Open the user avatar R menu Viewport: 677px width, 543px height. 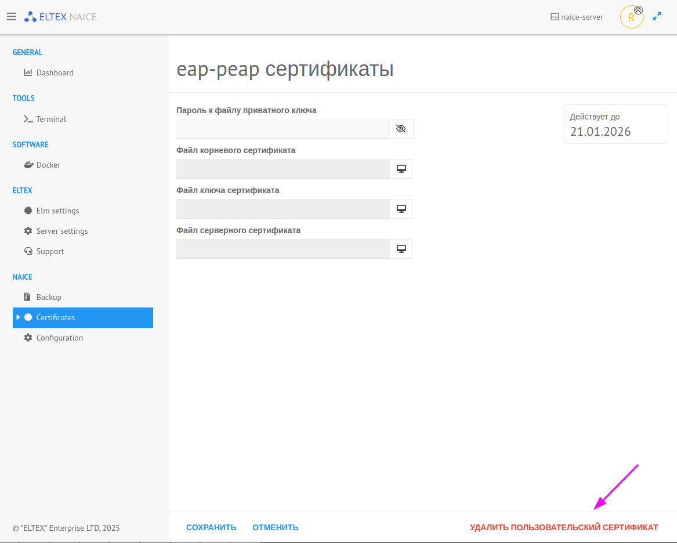pyautogui.click(x=631, y=17)
